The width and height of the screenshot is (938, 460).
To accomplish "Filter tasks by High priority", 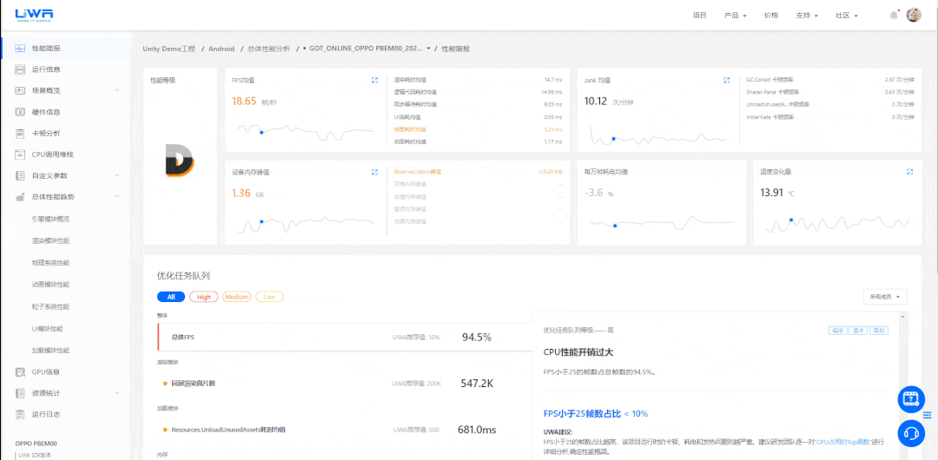I will click(x=203, y=297).
